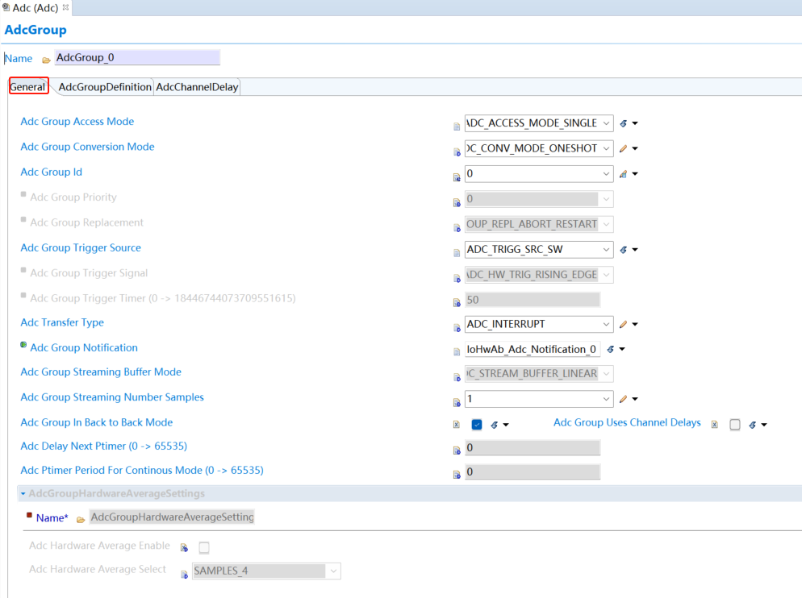Viewport: 802px width, 598px height.
Task: Click the Adc Transfer Type label link
Action: point(62,322)
